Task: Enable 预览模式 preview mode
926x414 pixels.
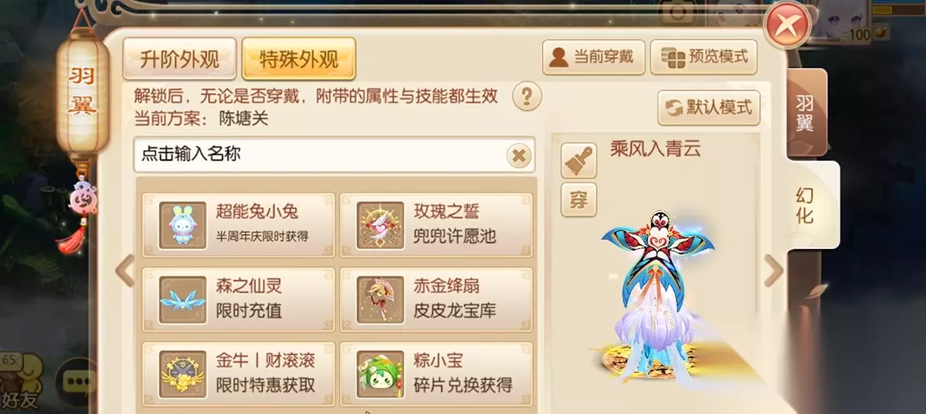Action: 704,57
